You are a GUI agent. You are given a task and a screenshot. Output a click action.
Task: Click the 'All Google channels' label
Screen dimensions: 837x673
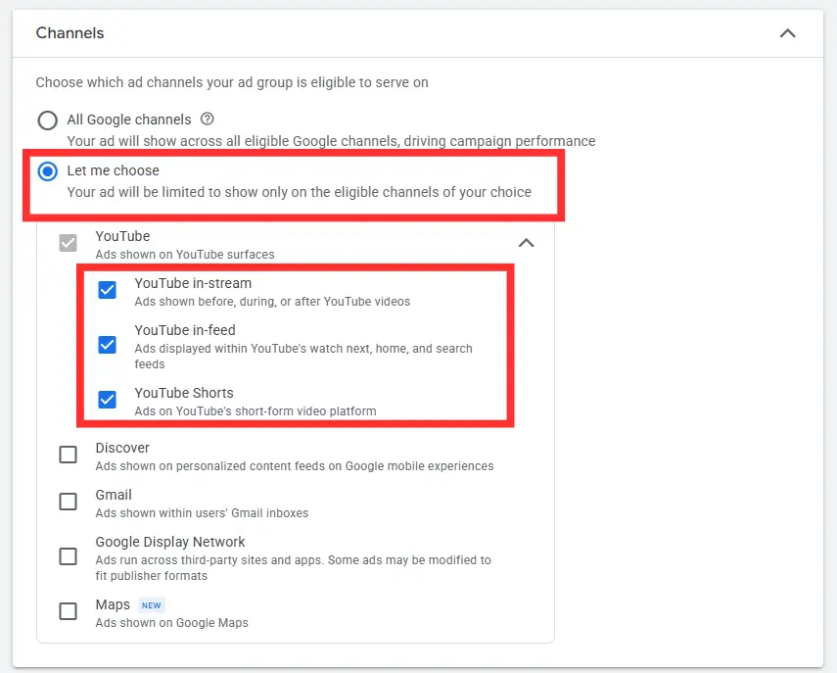tap(128, 120)
